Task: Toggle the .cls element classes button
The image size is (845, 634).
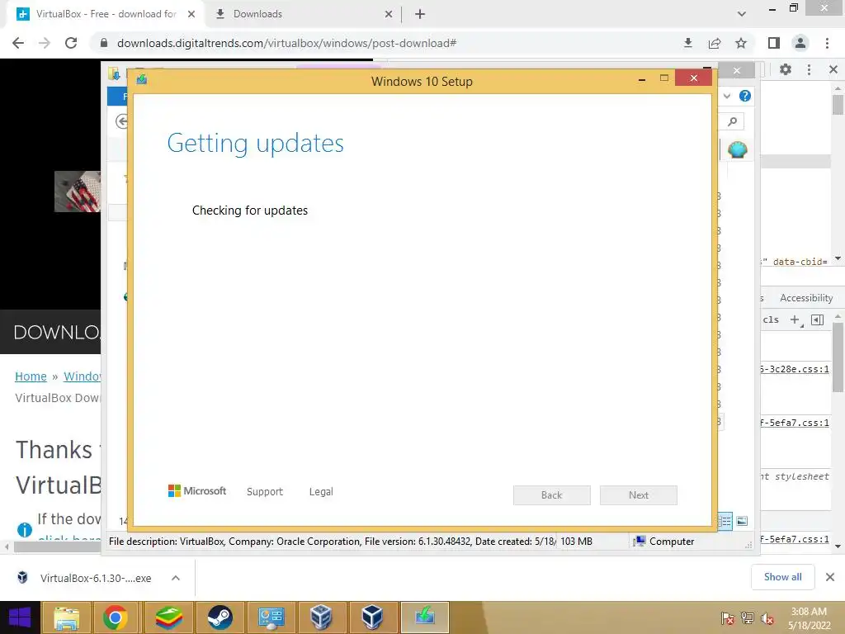Action: (771, 319)
